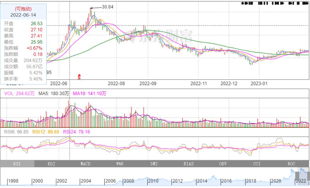Screen dimensions: 310x188
Task: Select the OBV indicator tab
Action: coord(223,164)
